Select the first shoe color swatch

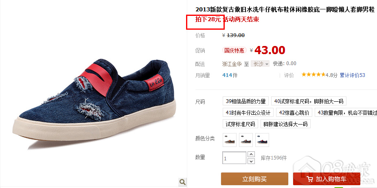click(x=230, y=140)
